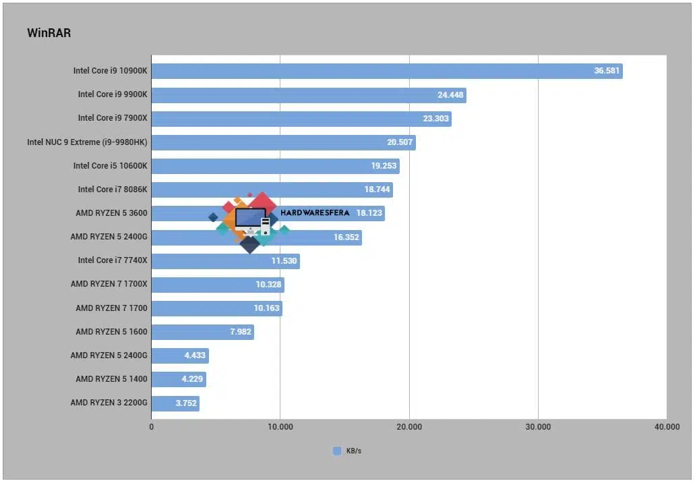The width and height of the screenshot is (695, 483).
Task: Select the "Intel NUC 9 Extreme (i9-9980HK)" label
Action: tap(88, 142)
